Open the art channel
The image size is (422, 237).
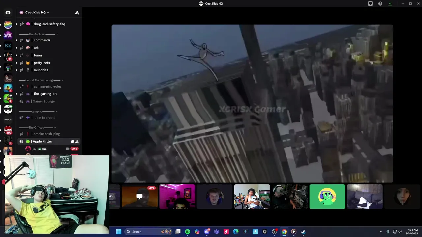tap(49, 48)
